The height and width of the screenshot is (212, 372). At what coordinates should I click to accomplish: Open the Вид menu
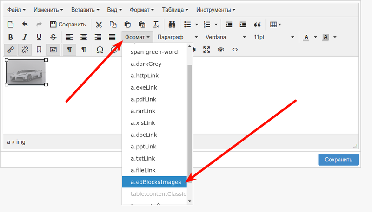click(x=114, y=10)
